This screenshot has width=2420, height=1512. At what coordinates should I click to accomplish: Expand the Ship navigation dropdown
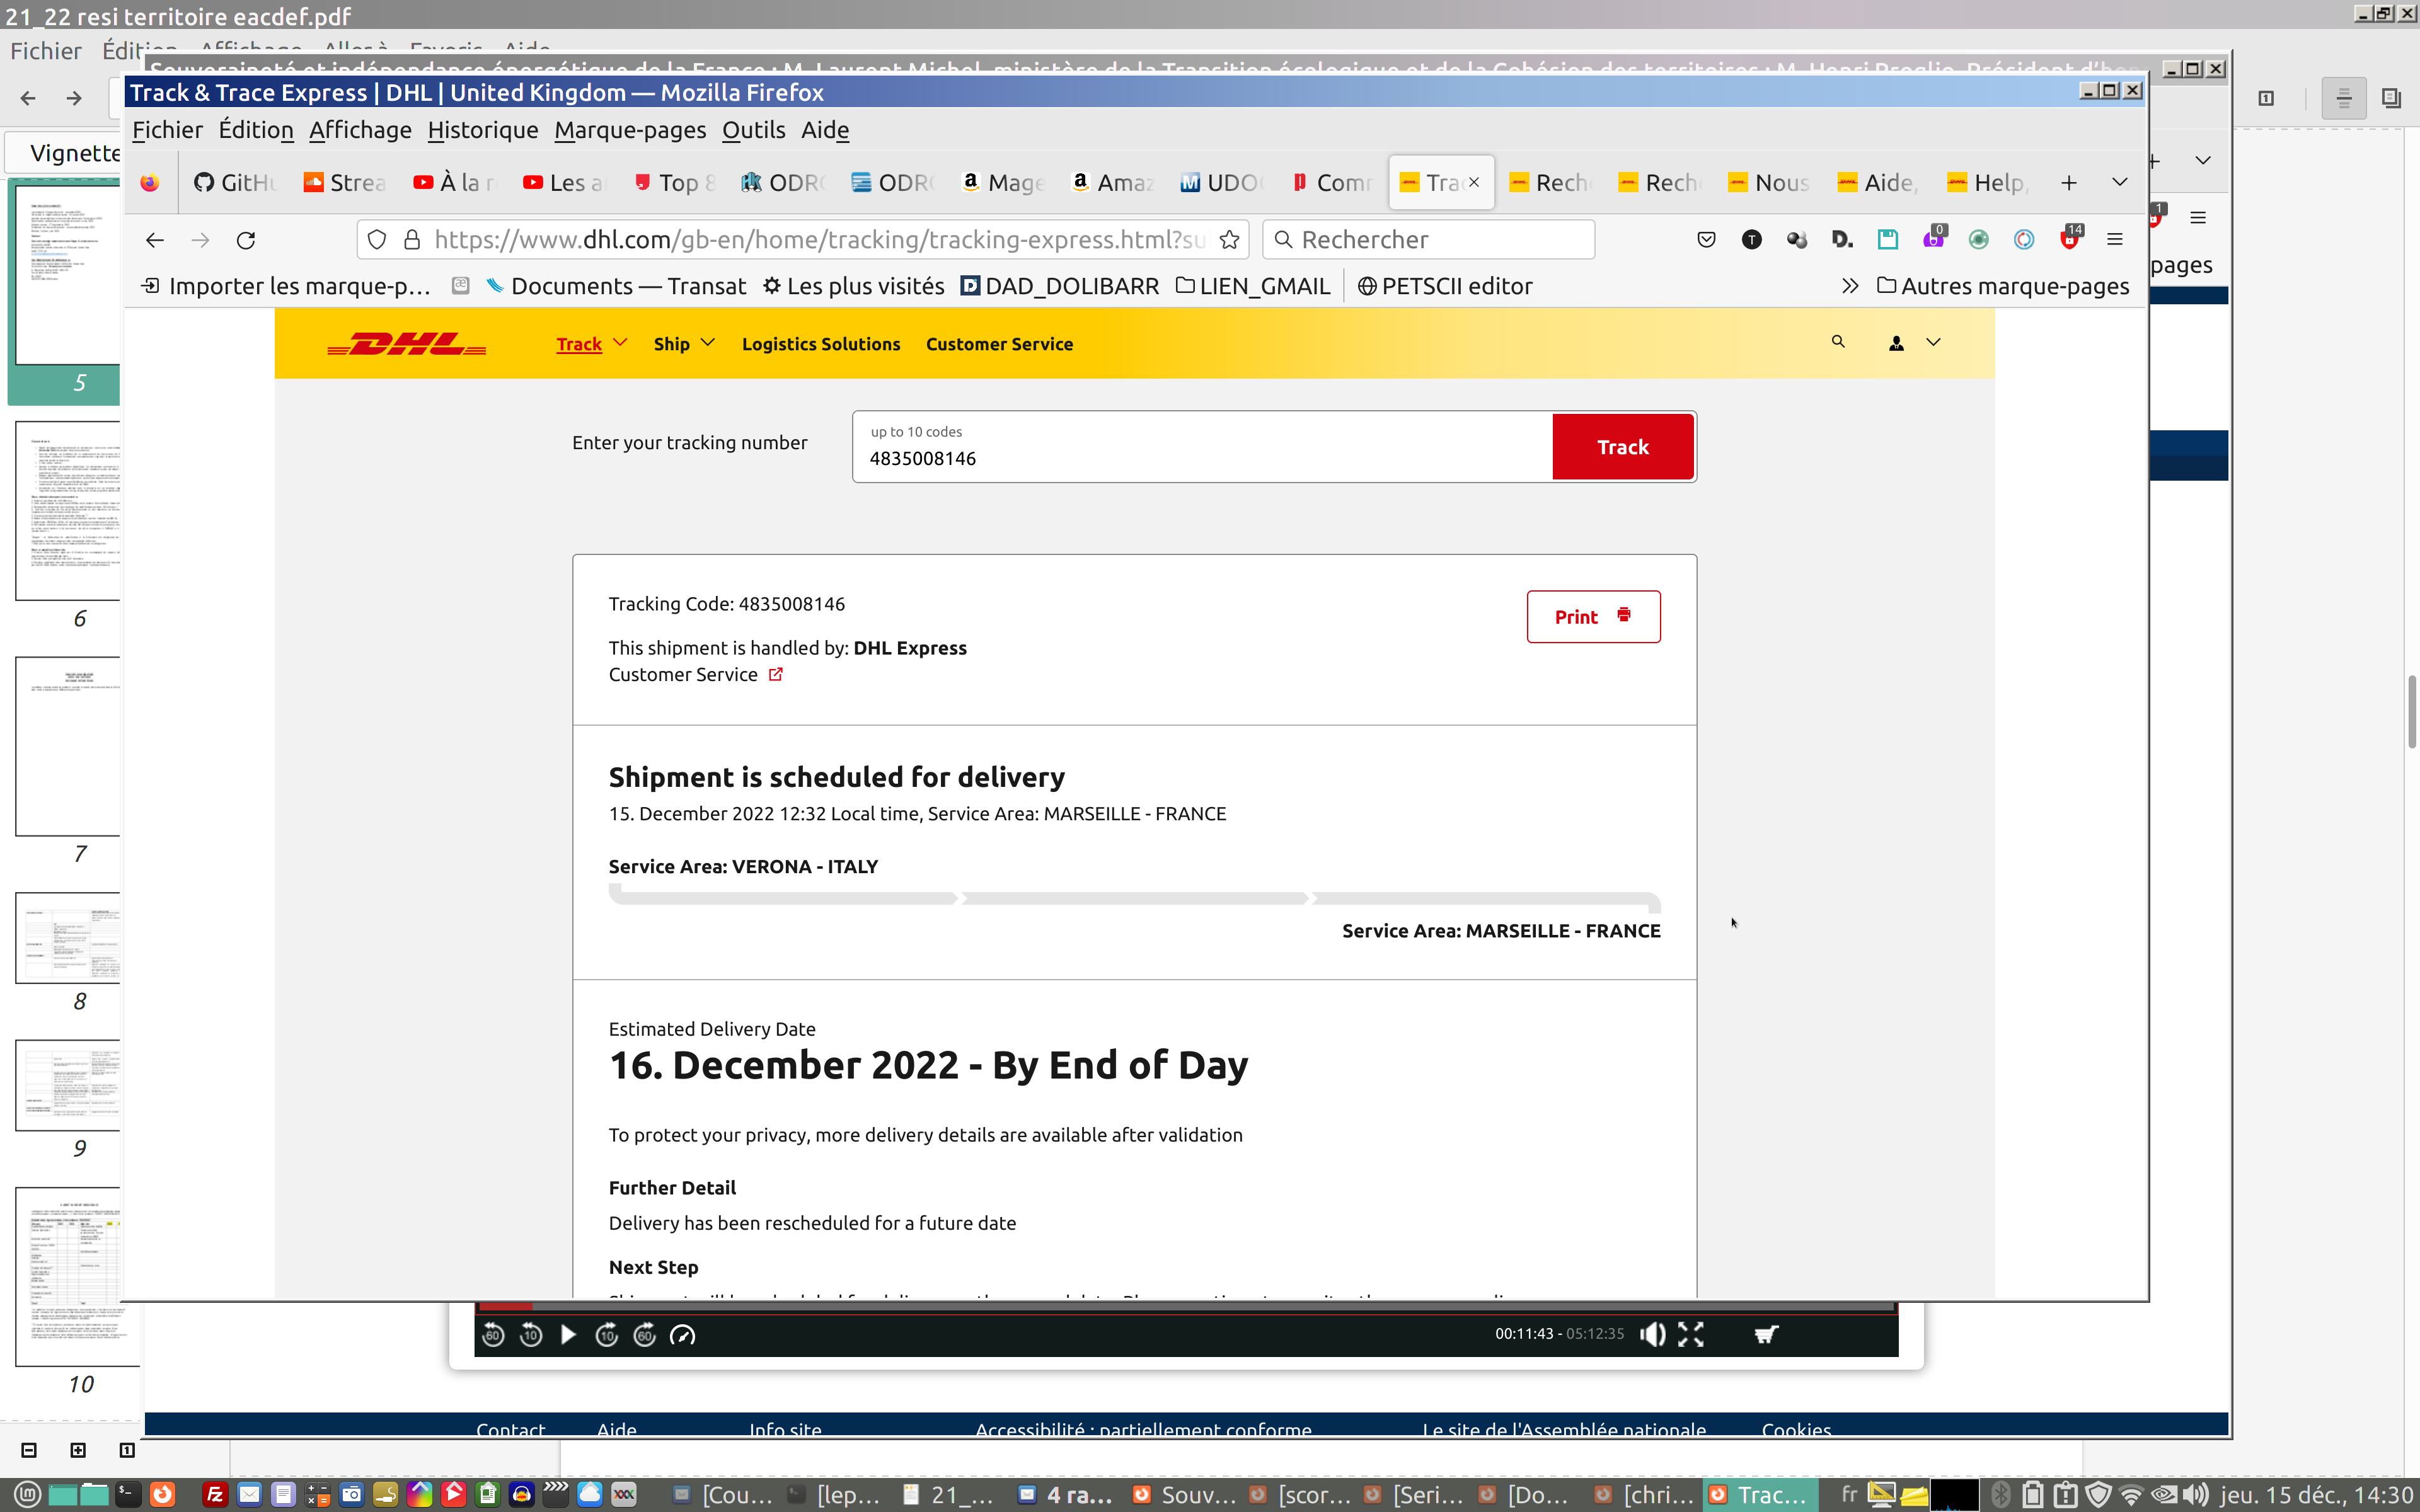[684, 344]
